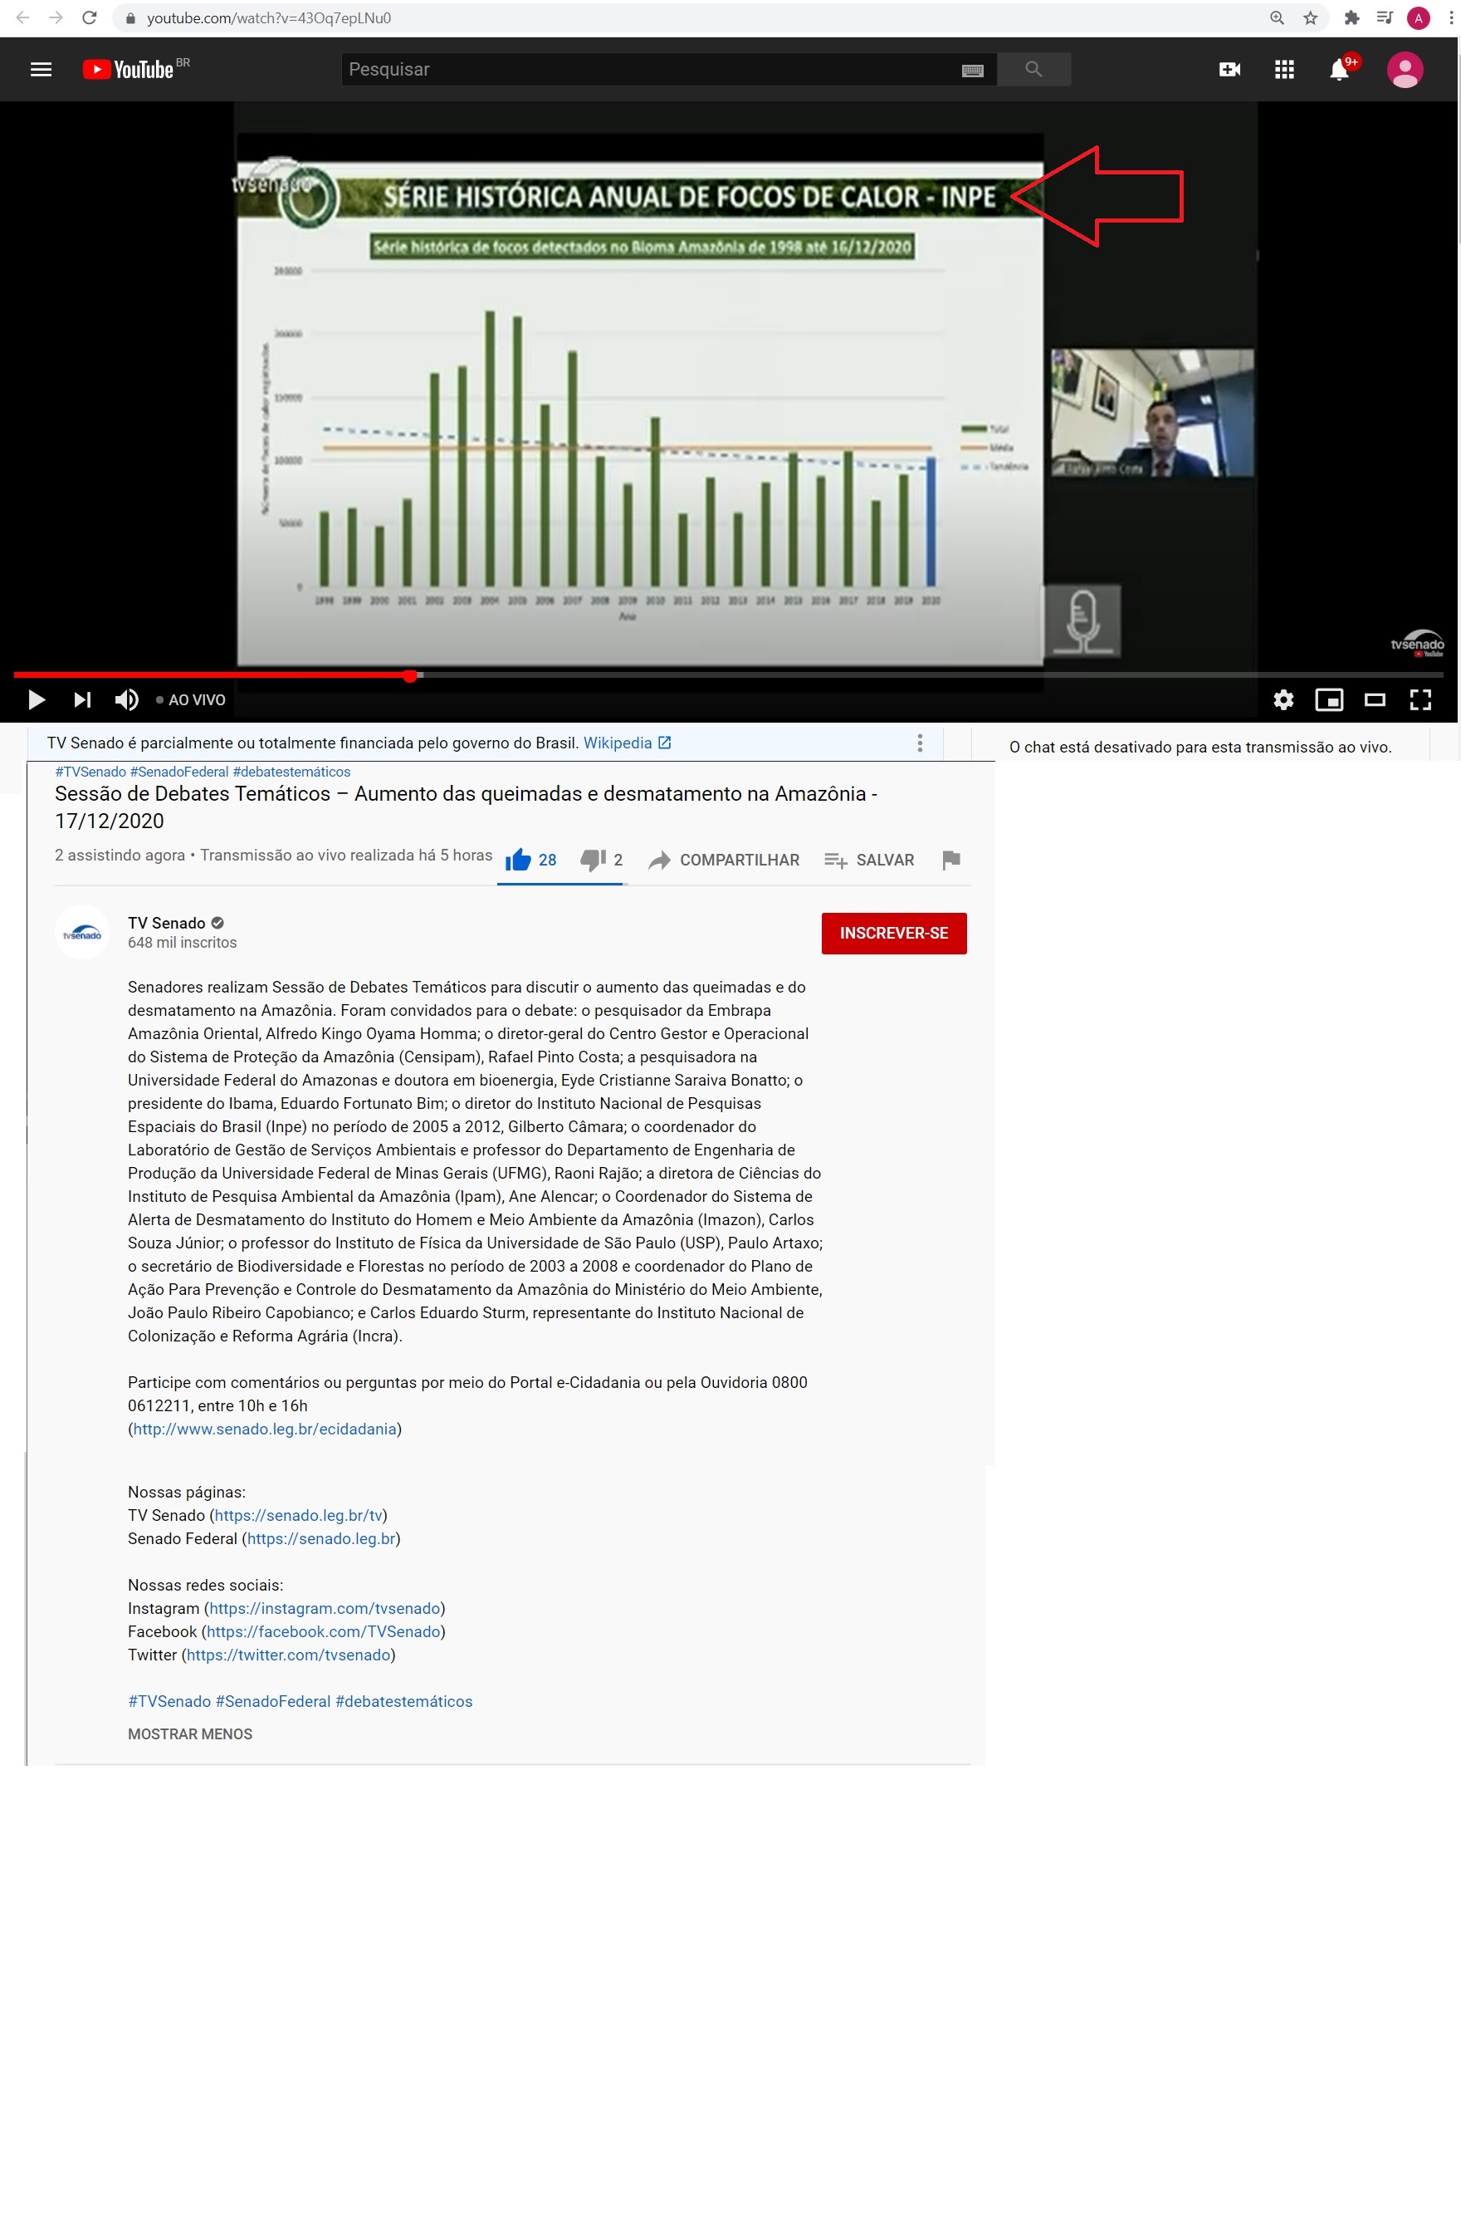Click the tvsenado watermark in the player

(x=1417, y=644)
